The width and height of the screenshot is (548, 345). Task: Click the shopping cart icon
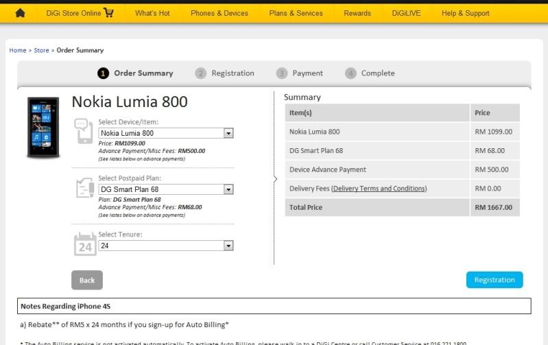pyautogui.click(x=108, y=13)
